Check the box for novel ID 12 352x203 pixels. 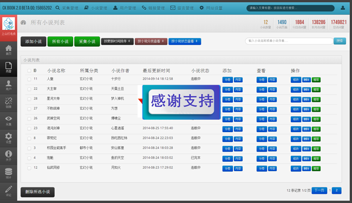point(29,168)
